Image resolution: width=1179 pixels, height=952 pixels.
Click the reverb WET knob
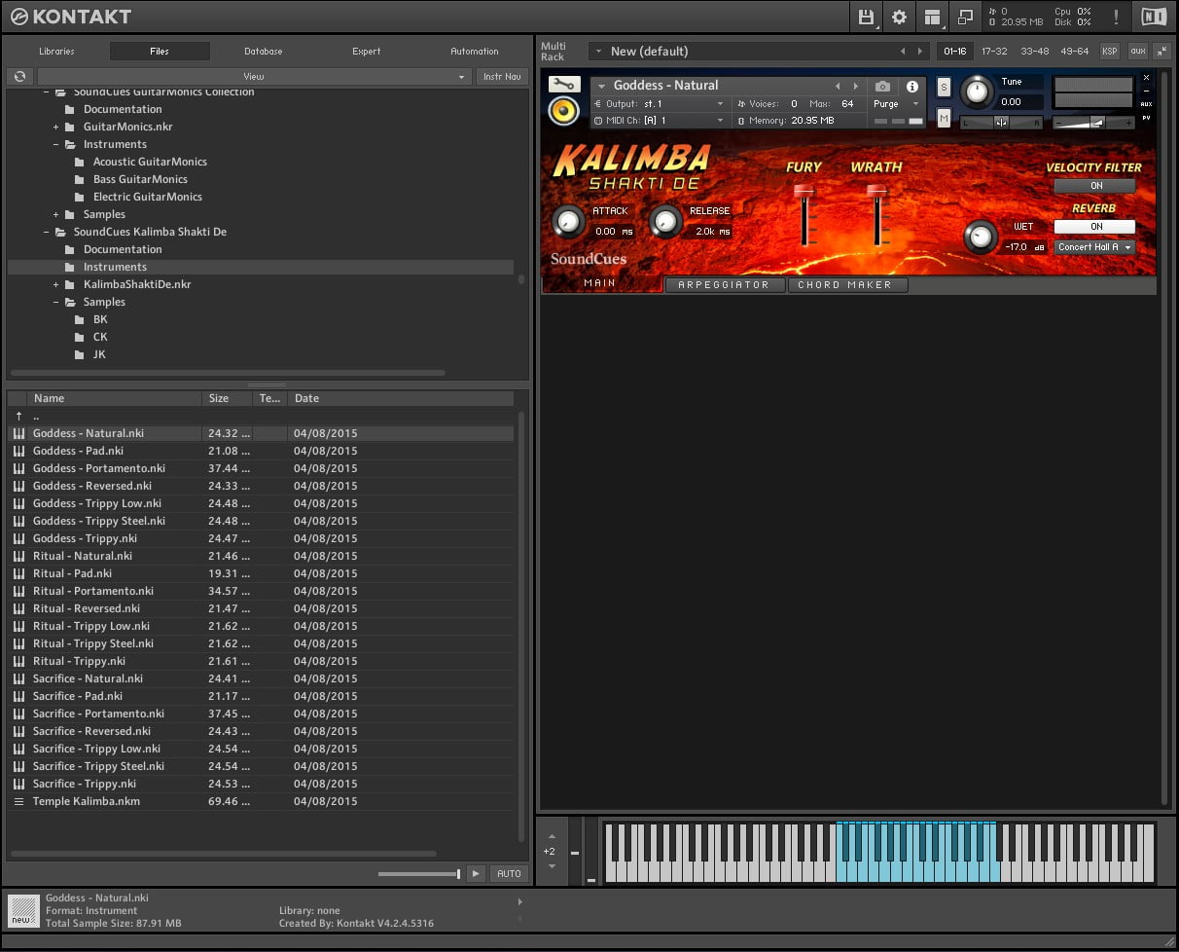click(x=981, y=237)
